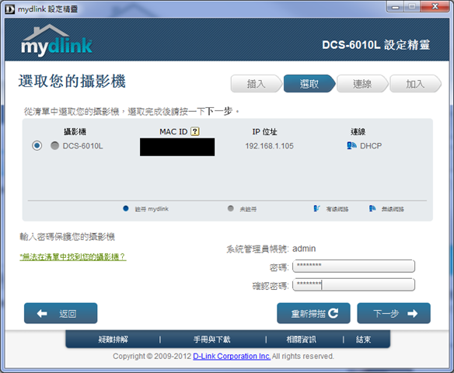The height and width of the screenshot is (373, 454).
Task: Close the mydlink wizard window
Action: pos(435,7)
